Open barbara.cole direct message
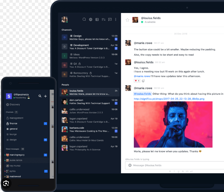Screen dimensions: 224x192 coord(90,129)
